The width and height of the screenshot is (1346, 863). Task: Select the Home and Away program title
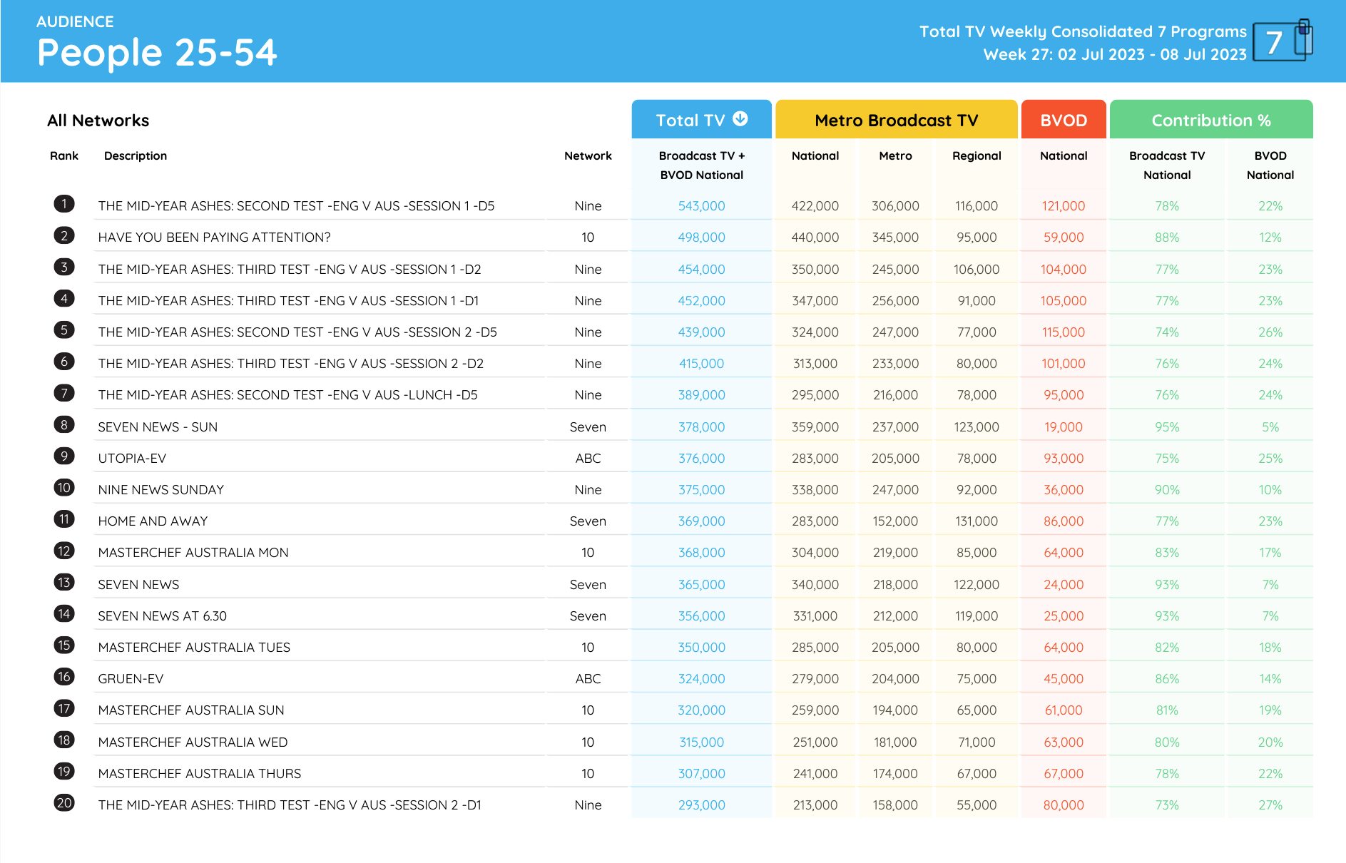153,521
